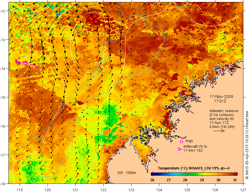Click the cyan 200/1000m depth contour legend line
The height and width of the screenshot is (192, 249).
coord(123,176)
